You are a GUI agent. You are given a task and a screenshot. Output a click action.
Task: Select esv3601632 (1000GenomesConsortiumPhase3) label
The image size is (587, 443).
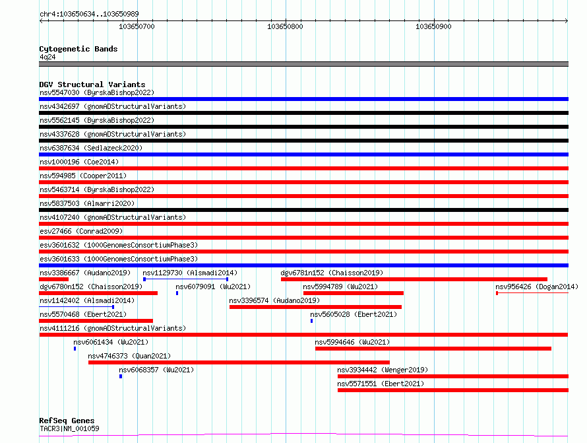[x=119, y=245]
